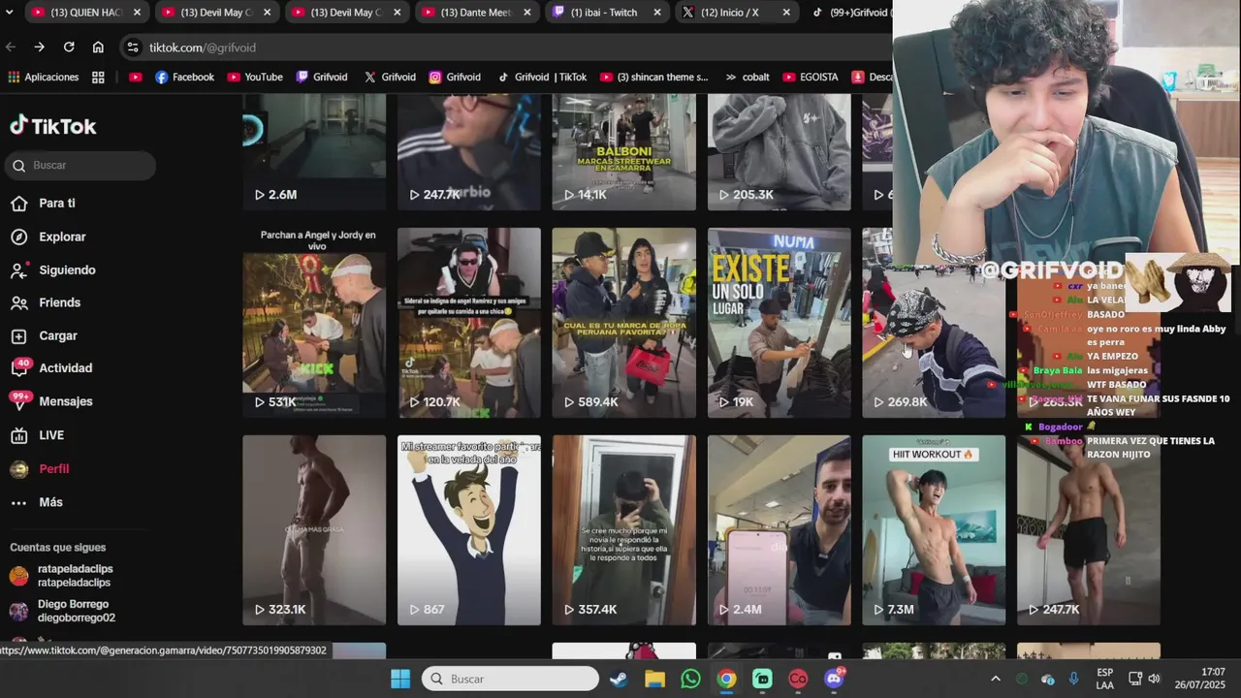Open the Twitch Grifvoid bookmark
The width and height of the screenshot is (1241, 698).
[322, 78]
